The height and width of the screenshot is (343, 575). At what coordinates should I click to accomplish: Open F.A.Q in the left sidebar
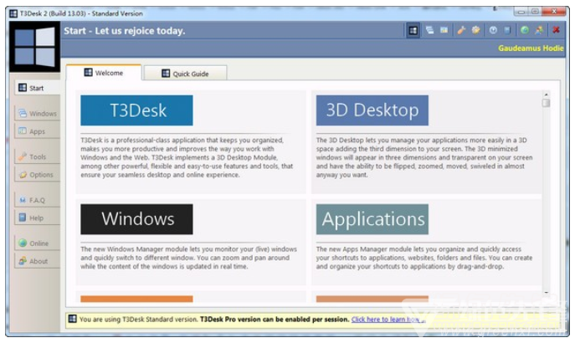[x=37, y=200]
